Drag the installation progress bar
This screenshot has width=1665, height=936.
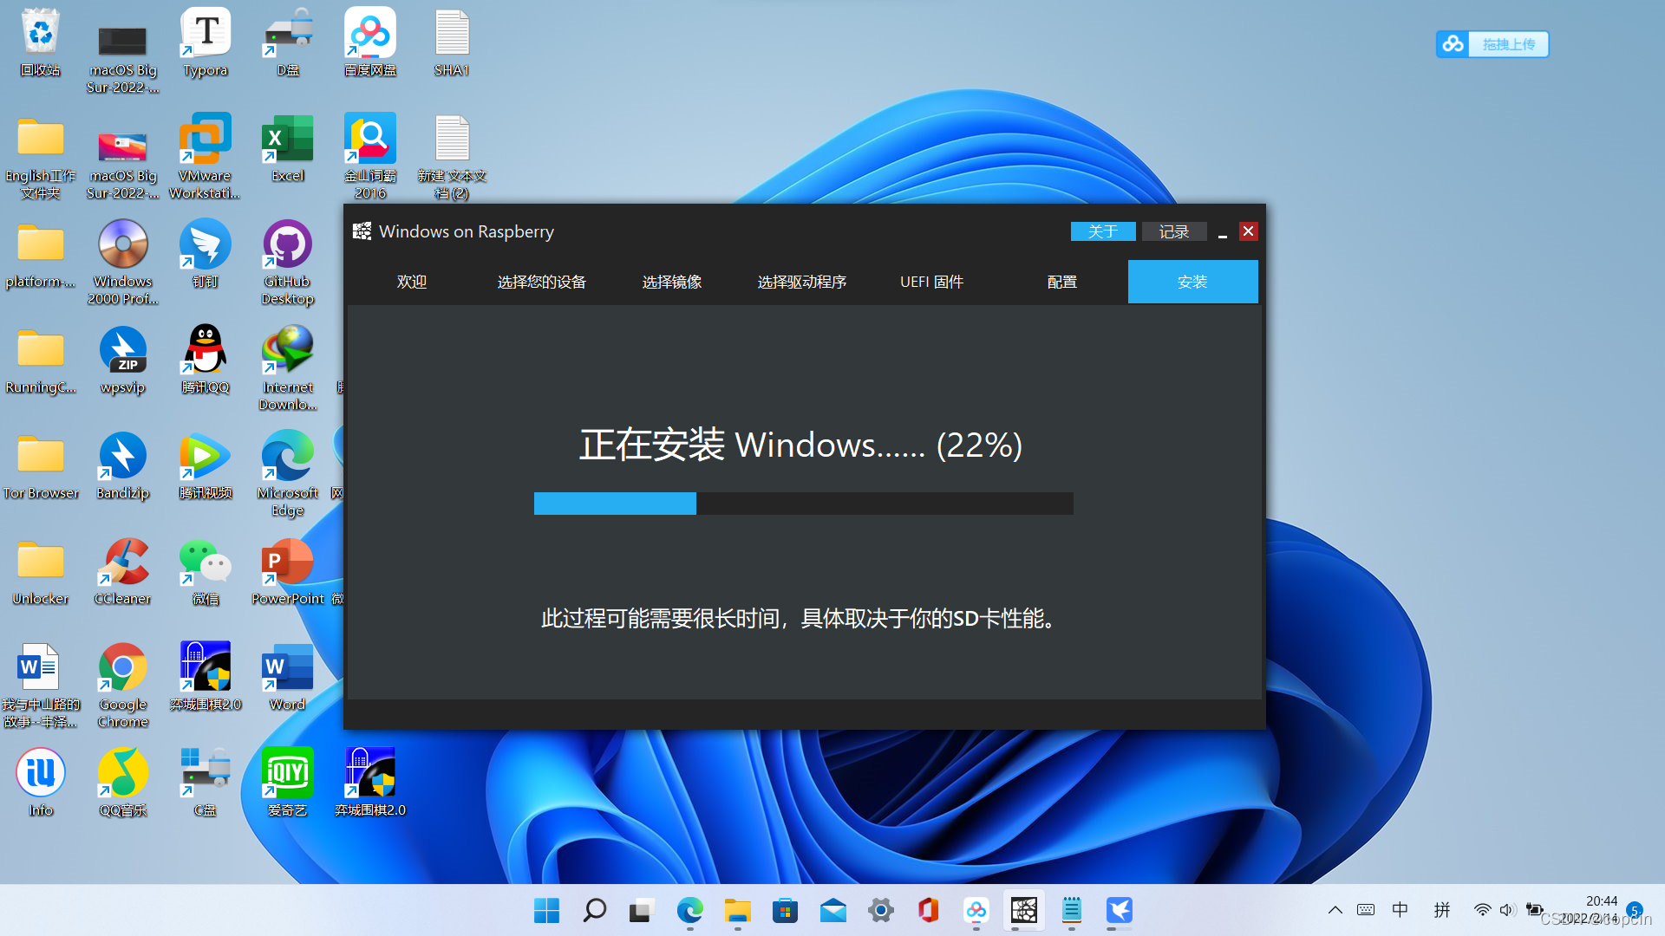coord(804,503)
